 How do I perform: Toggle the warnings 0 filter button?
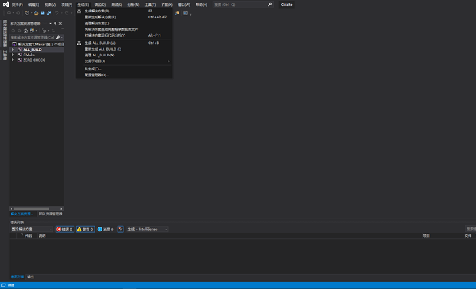point(85,229)
